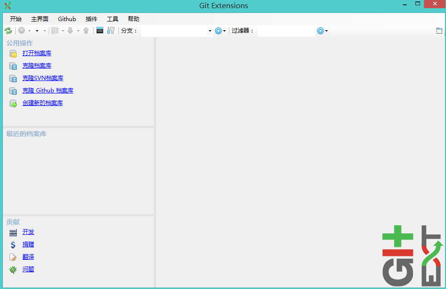Click the push up-arrow toolbar icon
Viewport: 446px width, 289px height.
[x=86, y=31]
